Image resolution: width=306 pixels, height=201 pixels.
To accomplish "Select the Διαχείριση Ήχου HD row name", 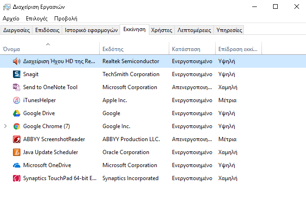I will point(59,61).
